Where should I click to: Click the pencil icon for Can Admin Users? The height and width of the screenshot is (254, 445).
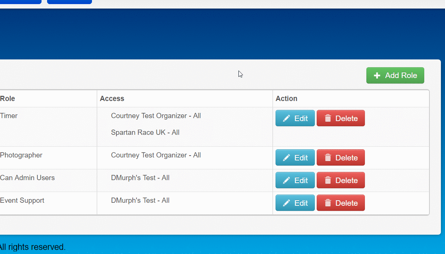click(286, 180)
